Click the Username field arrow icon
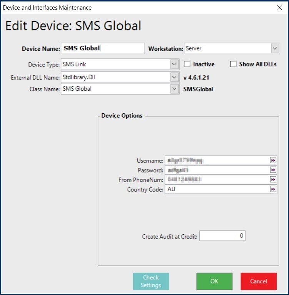 (273, 160)
